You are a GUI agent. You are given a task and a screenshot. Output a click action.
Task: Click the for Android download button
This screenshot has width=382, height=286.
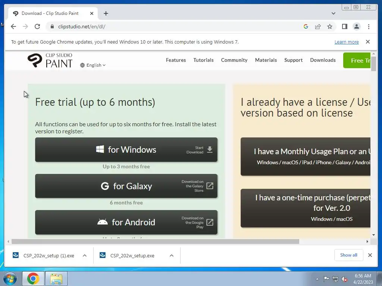126,222
